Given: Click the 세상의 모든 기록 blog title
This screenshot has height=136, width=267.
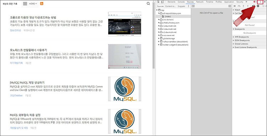Looking at the screenshot, I should (x=10, y=4).
